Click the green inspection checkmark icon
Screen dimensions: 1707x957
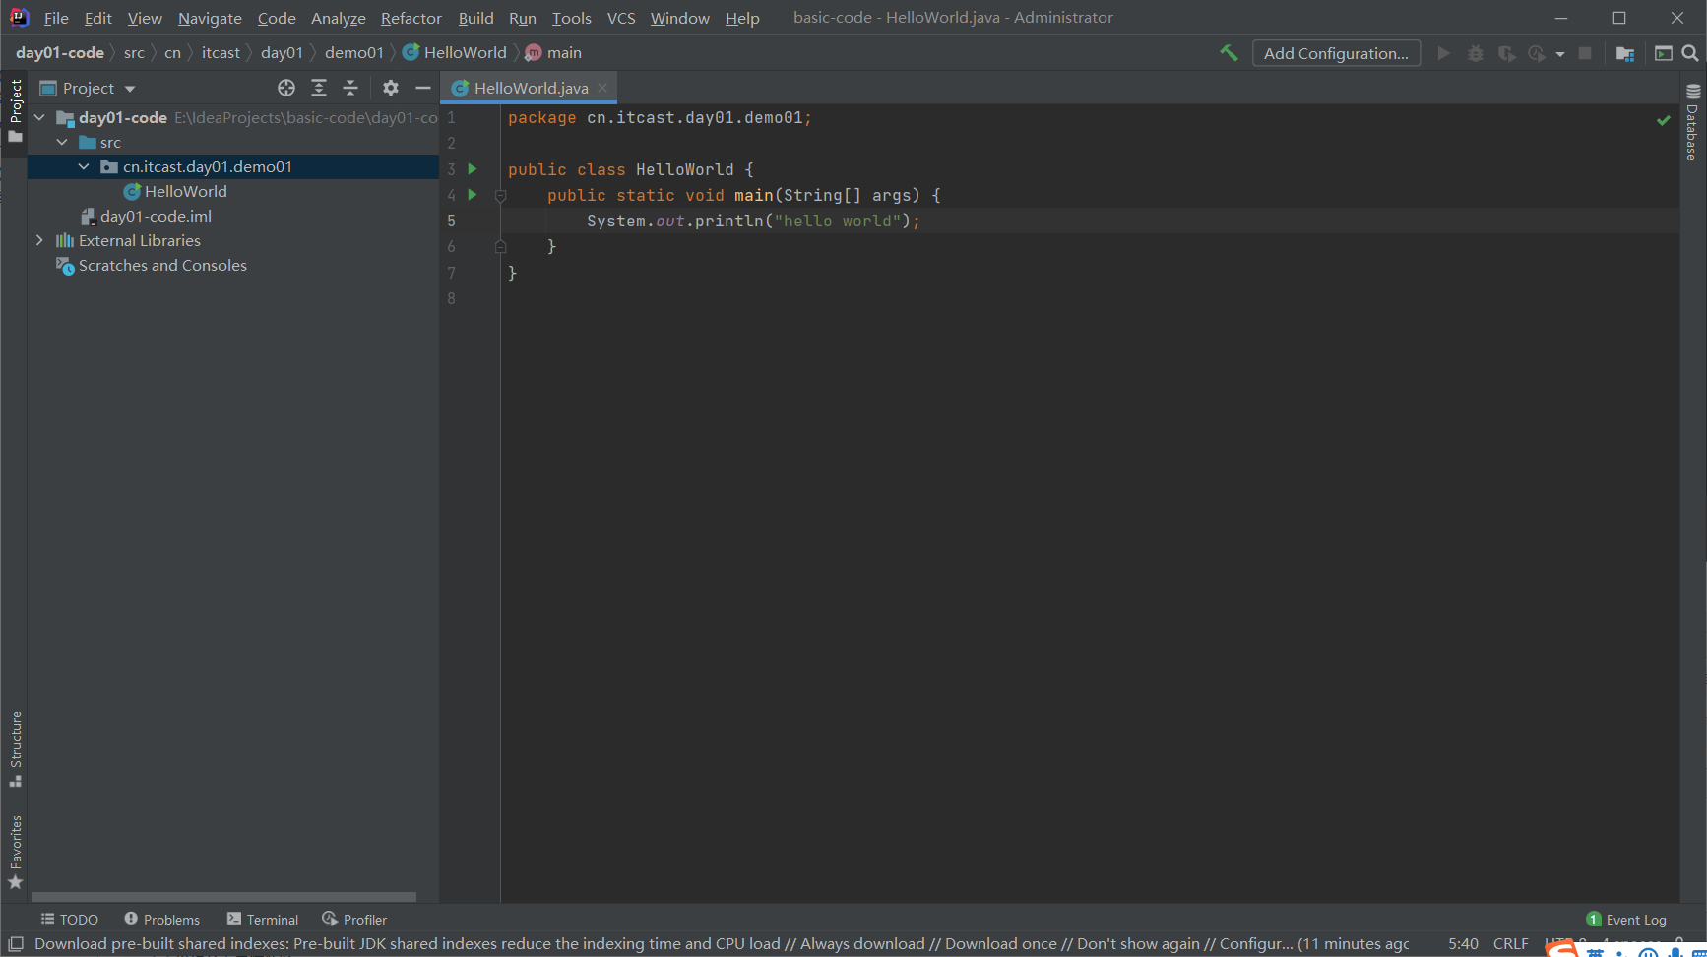coord(1664,120)
